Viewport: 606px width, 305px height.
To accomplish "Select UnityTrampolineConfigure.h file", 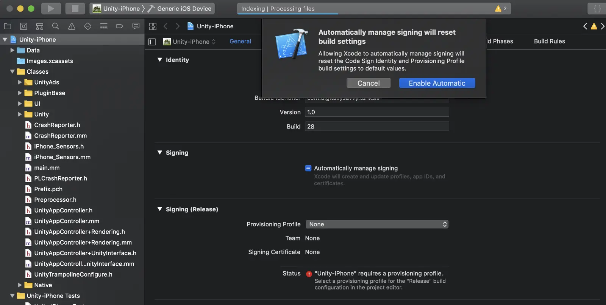I will [73, 274].
